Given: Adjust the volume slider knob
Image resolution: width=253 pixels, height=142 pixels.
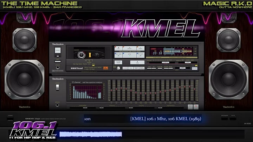Looking at the screenshot, I should 166,63.
